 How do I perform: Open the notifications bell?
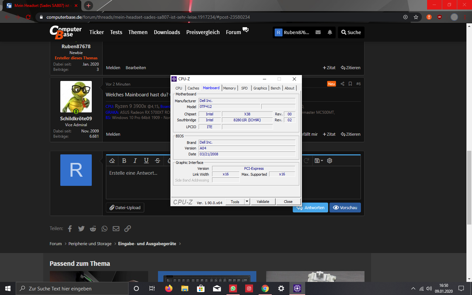330,32
